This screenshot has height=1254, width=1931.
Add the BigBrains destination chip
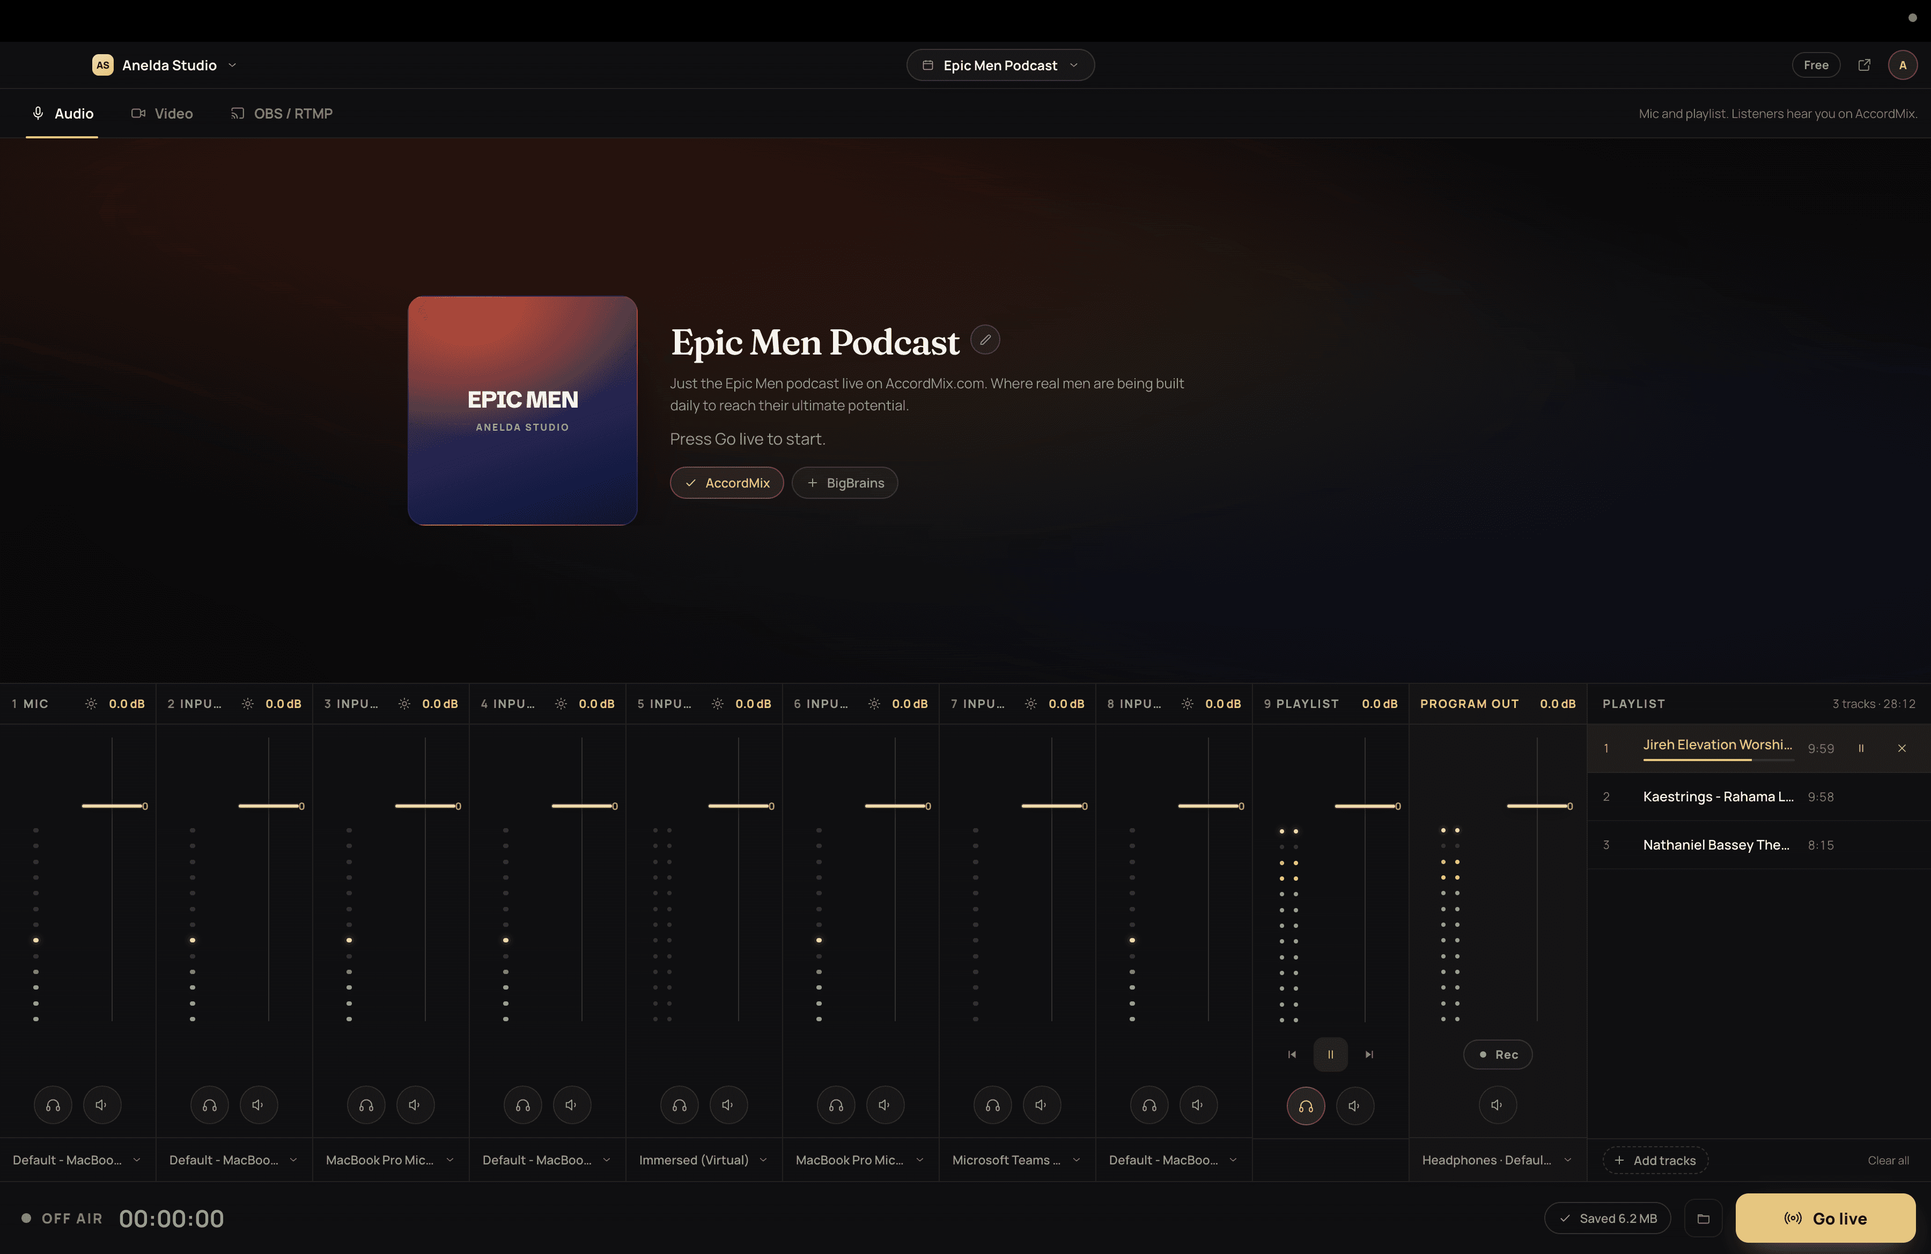coord(845,483)
